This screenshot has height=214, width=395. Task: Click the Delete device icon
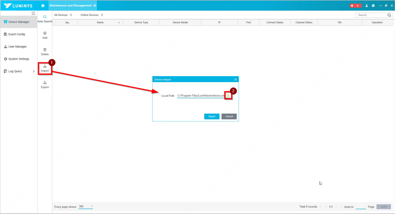[45, 51]
